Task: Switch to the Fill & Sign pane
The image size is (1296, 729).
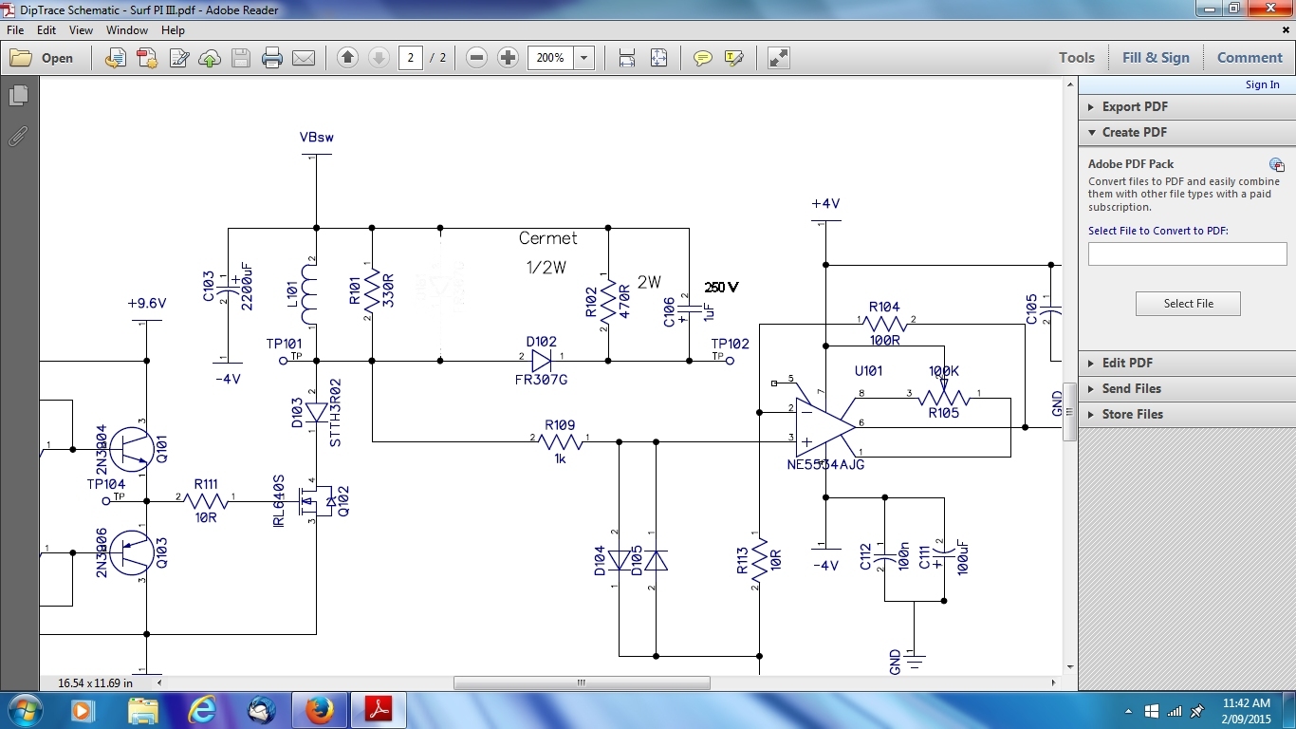Action: click(x=1155, y=58)
